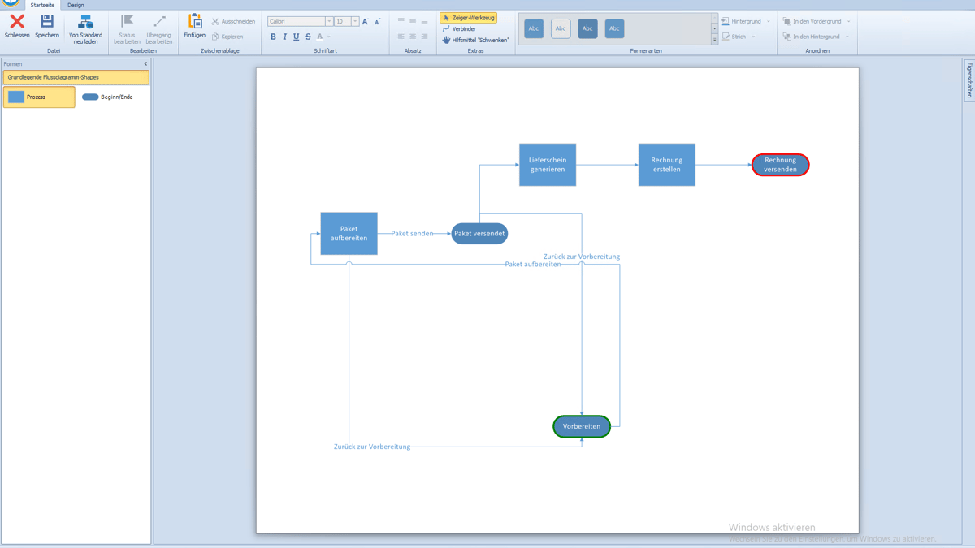Click In den Vordergrund
Image resolution: width=975 pixels, height=548 pixels.
812,22
